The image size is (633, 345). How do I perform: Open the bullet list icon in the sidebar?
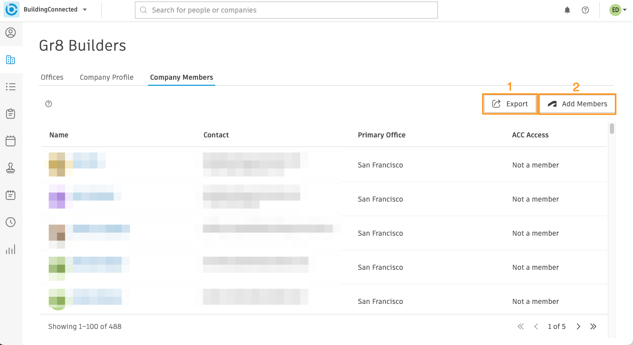(x=11, y=87)
